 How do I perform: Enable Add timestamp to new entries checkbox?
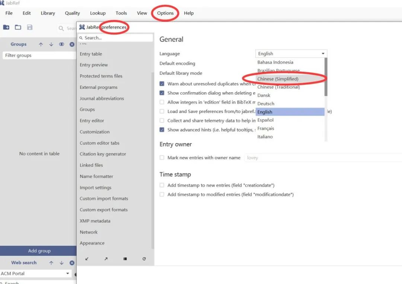[162, 185]
